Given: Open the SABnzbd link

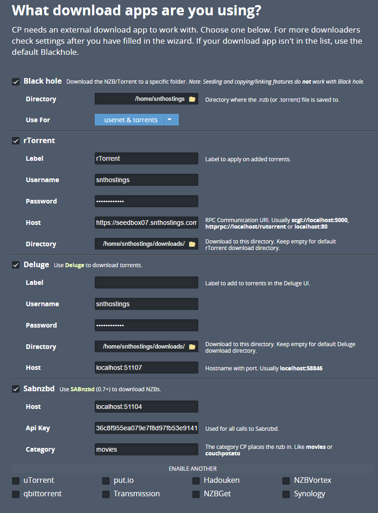Looking at the screenshot, I should tap(82, 389).
